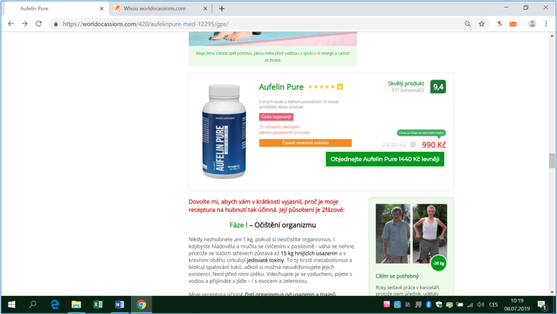557x314 pixels.
Task: Open File Explorer from taskbar
Action: [76, 304]
